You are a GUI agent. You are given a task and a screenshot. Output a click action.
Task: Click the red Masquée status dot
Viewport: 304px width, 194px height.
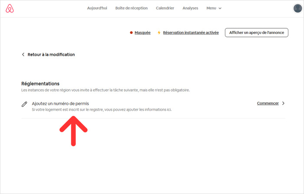click(x=131, y=33)
